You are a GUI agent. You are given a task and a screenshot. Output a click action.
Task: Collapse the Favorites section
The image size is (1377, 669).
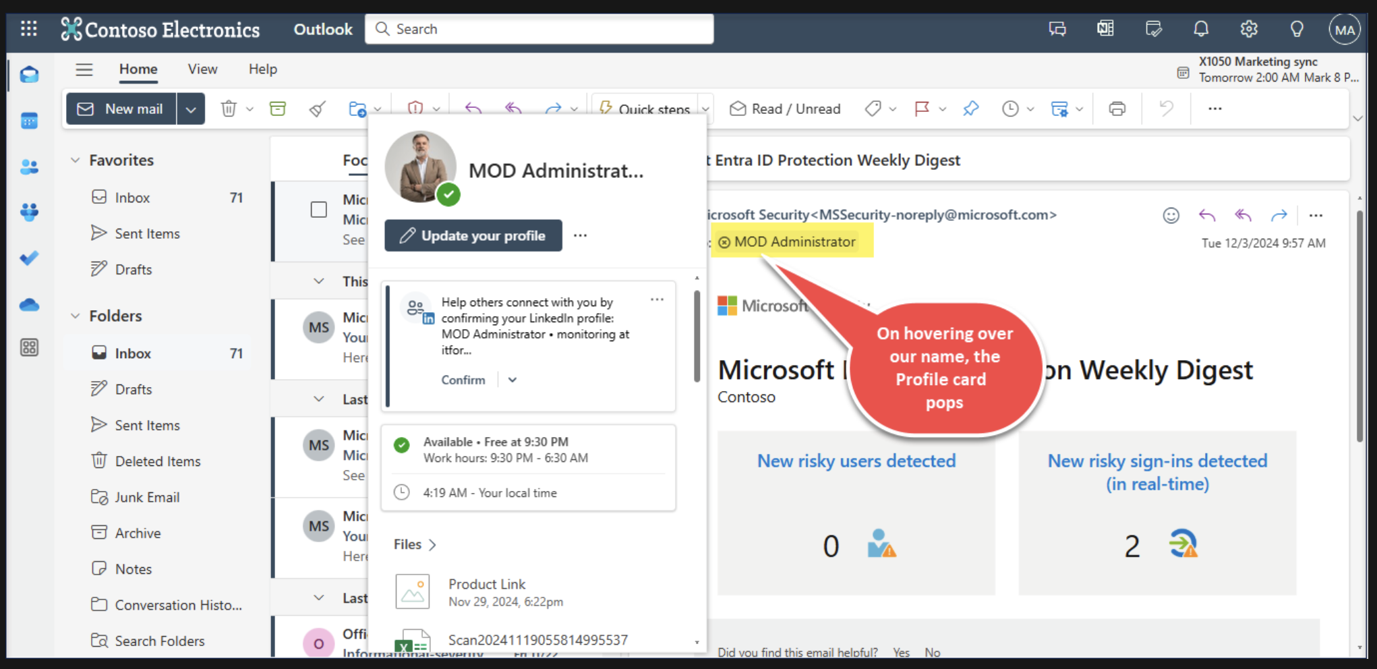(x=76, y=161)
